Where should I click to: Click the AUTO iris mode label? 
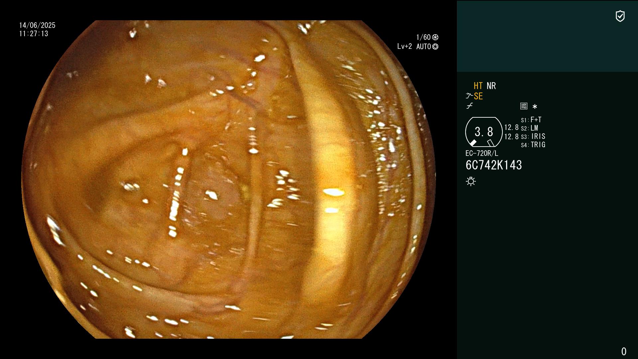(423, 47)
